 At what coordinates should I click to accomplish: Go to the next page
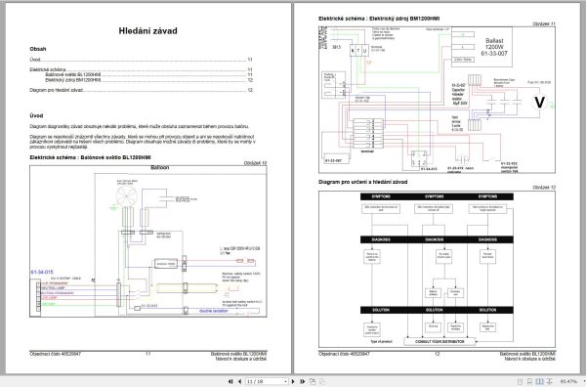pos(293,381)
